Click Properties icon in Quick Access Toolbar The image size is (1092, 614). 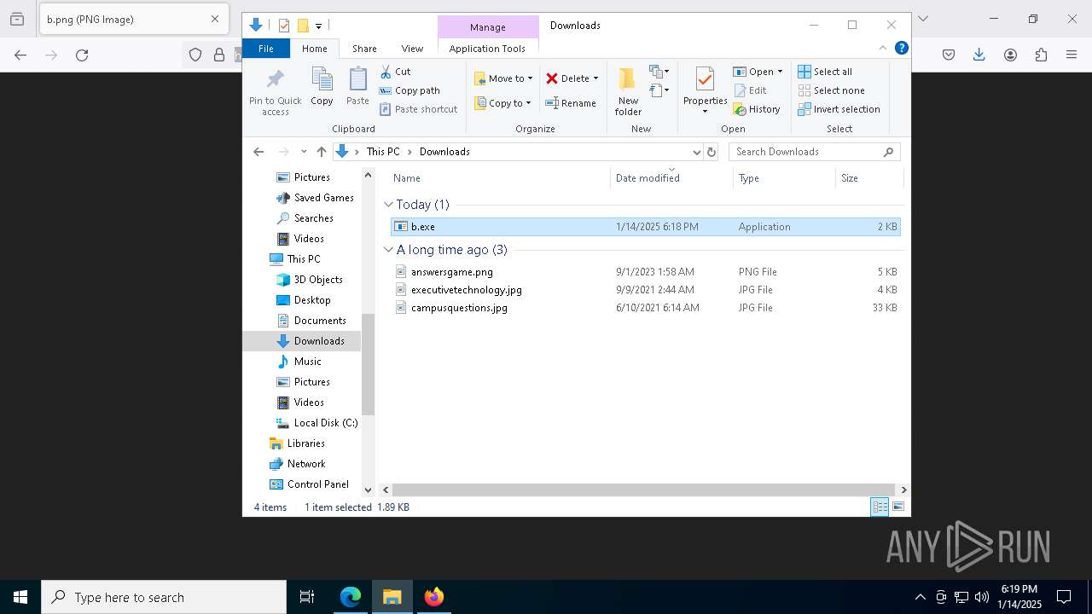tap(284, 26)
